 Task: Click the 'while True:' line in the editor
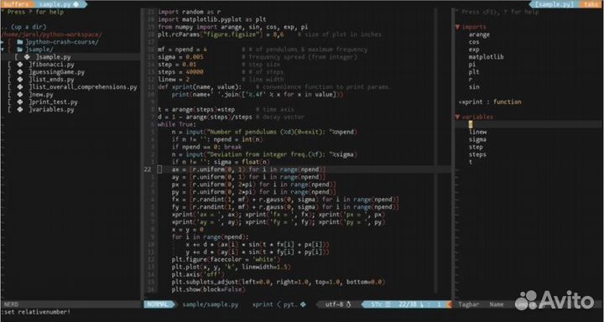177,124
